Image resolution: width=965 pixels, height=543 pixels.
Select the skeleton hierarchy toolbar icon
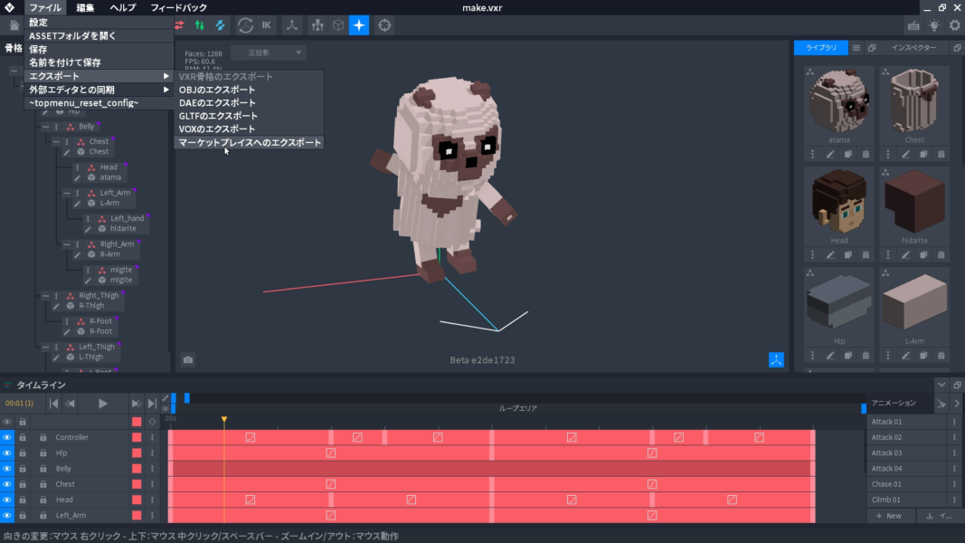[317, 25]
